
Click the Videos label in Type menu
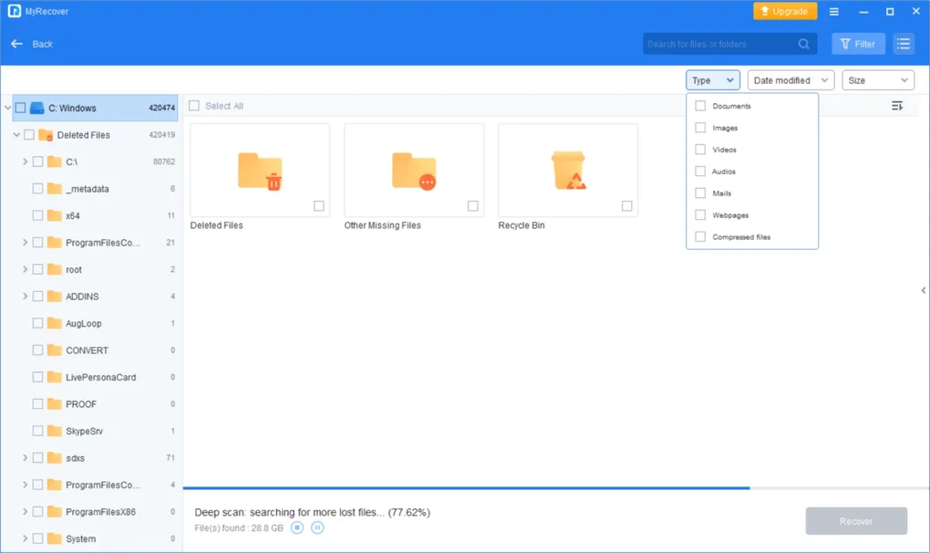pos(724,150)
